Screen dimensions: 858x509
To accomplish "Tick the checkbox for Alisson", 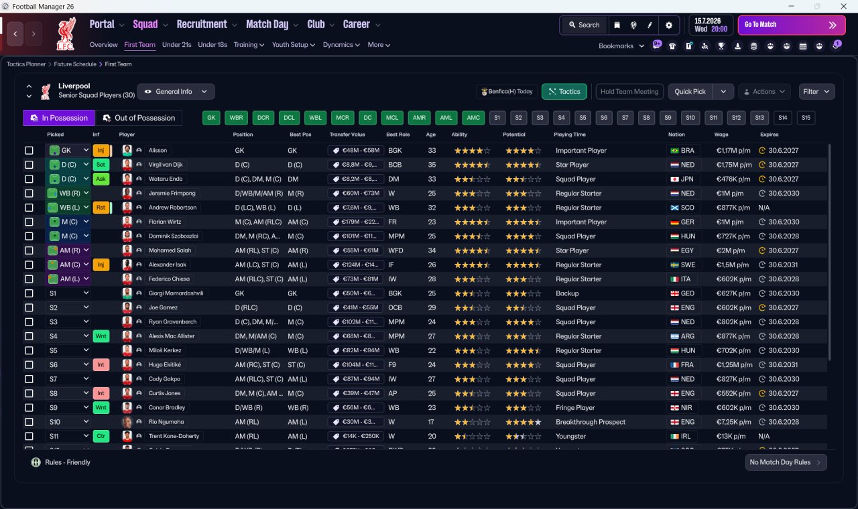I will (29, 151).
